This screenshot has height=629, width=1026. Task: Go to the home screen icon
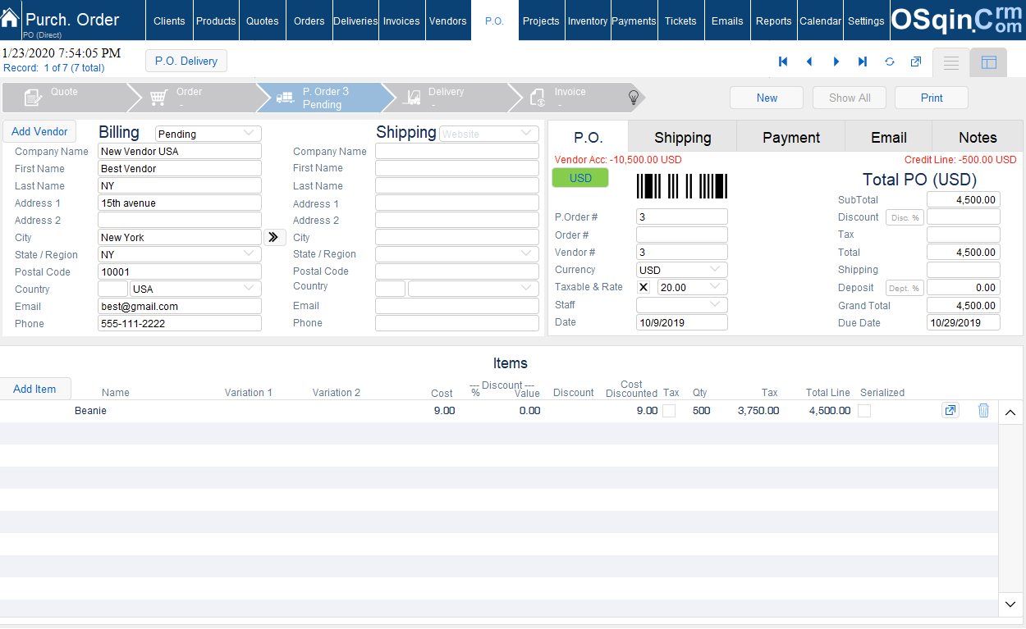click(x=11, y=18)
